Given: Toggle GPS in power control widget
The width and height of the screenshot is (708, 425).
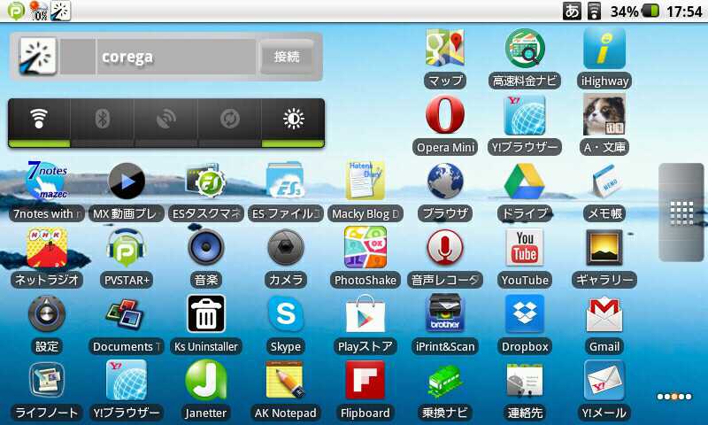Looking at the screenshot, I should click(x=166, y=122).
